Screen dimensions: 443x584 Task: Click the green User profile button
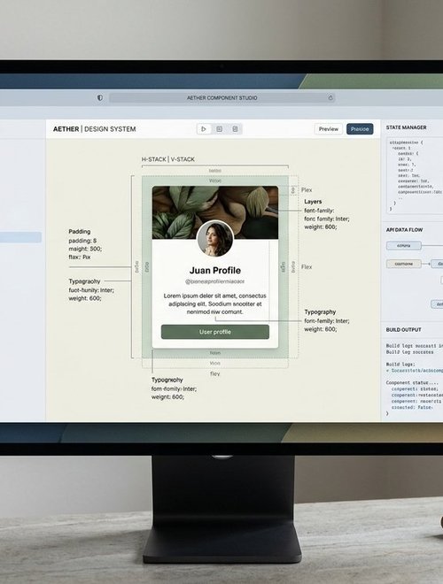click(215, 332)
